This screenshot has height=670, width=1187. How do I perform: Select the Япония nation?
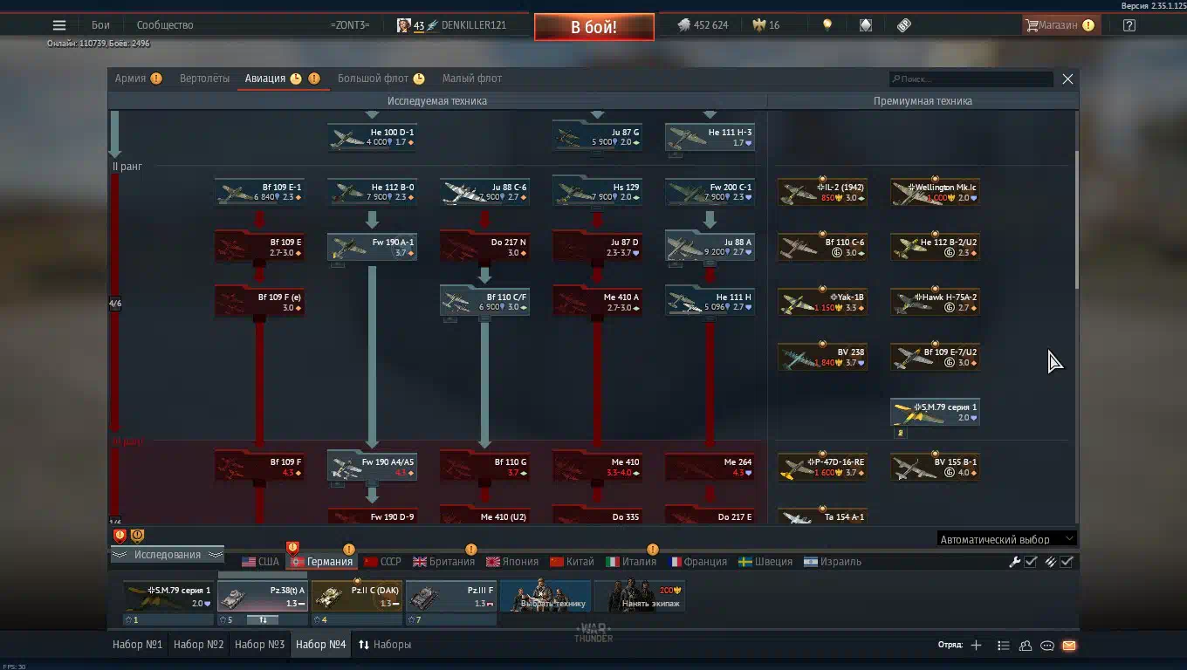point(512,562)
